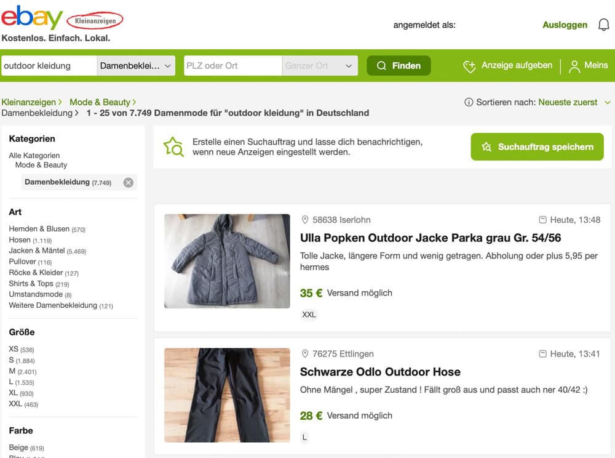Click the eBay Kleinanzeigen logo

coord(62,18)
